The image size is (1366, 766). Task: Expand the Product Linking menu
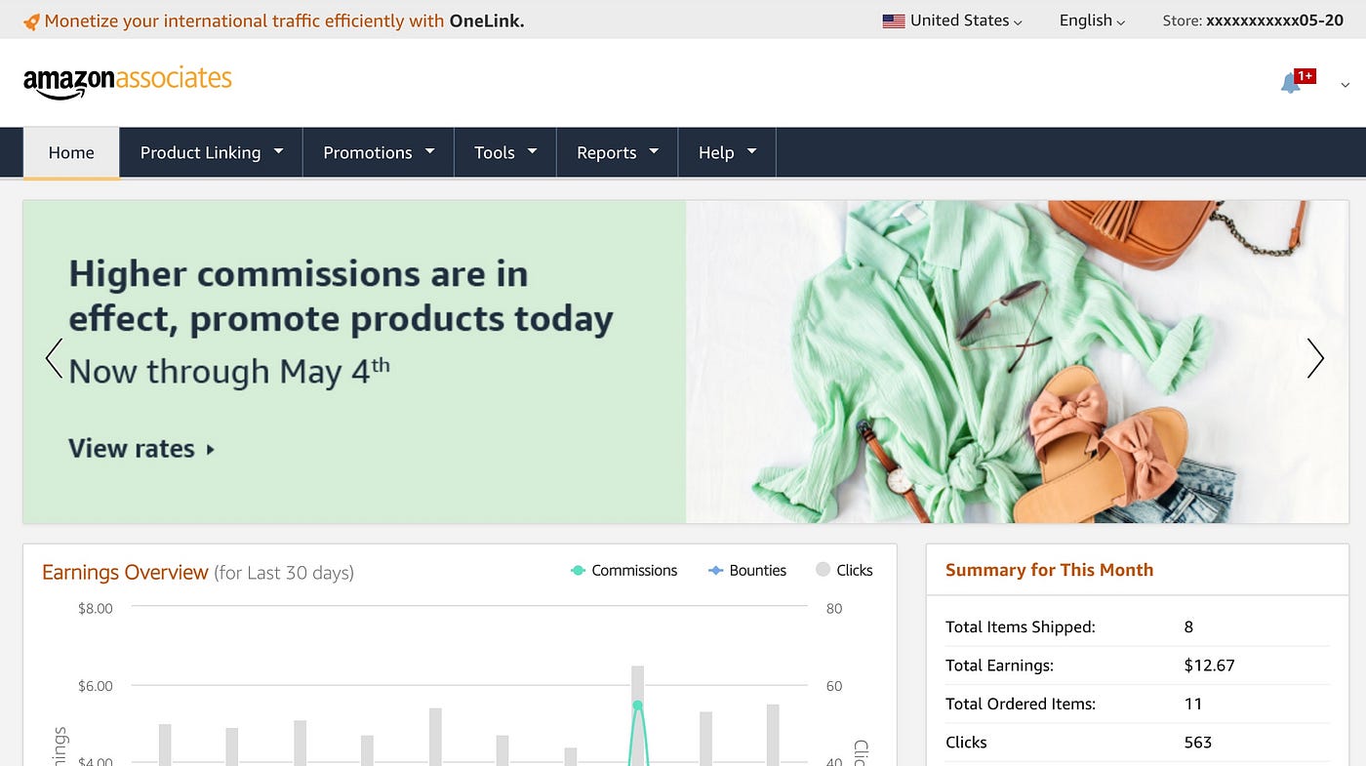click(x=212, y=152)
